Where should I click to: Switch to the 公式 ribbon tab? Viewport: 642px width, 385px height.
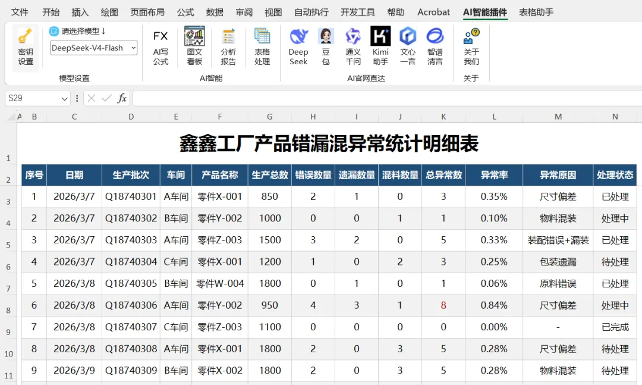pyautogui.click(x=185, y=12)
